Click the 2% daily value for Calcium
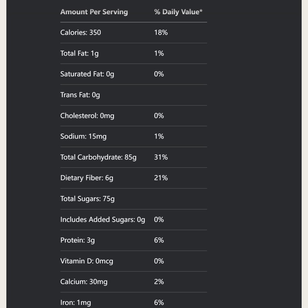 pos(159,282)
